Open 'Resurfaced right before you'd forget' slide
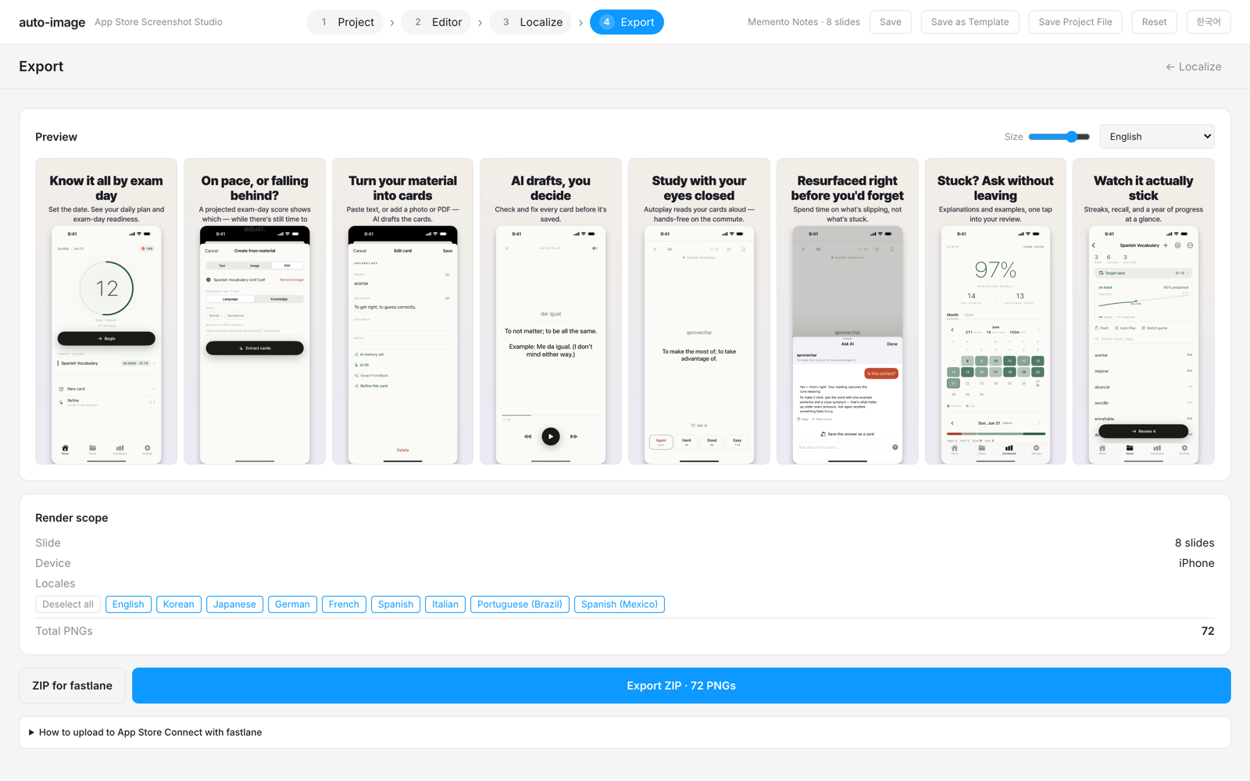The height and width of the screenshot is (781, 1250). click(x=848, y=311)
